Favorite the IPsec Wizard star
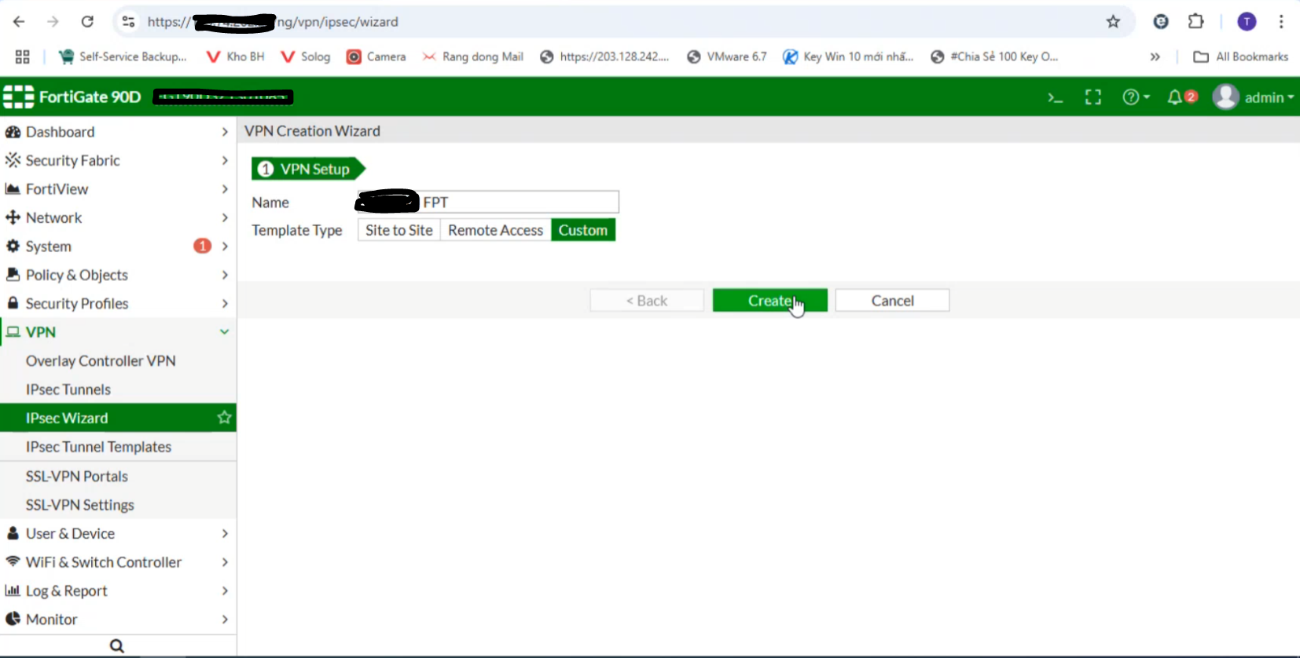1300x658 pixels. tap(224, 418)
